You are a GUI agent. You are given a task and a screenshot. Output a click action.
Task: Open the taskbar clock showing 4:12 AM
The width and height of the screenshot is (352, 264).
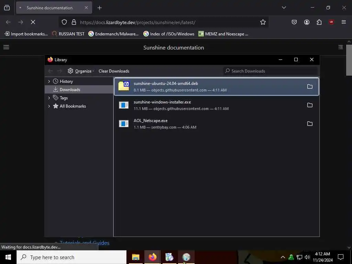(322, 257)
